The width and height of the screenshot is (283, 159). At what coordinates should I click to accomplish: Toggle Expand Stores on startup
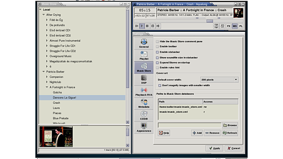coord(157,62)
